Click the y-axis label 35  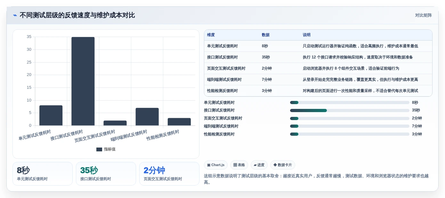[x=29, y=37]
